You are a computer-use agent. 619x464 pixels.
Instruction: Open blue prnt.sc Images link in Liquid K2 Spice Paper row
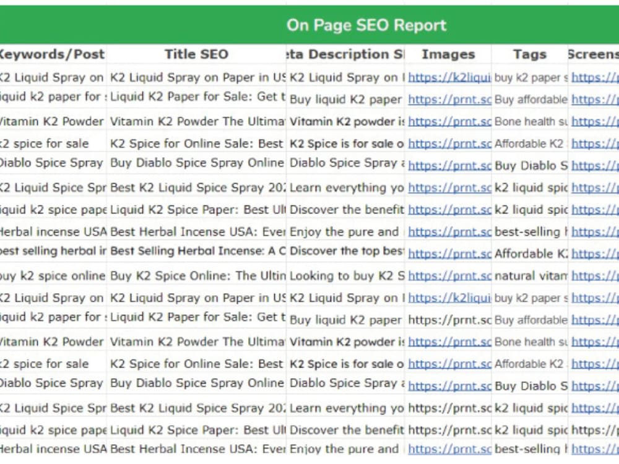[449, 210]
